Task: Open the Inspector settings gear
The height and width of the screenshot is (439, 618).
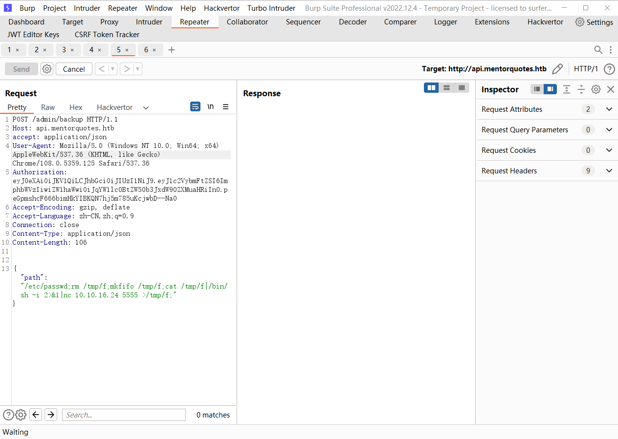Action: (596, 89)
